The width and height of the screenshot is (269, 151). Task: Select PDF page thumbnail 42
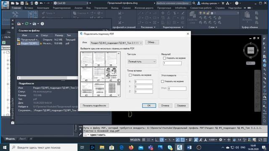111,74
